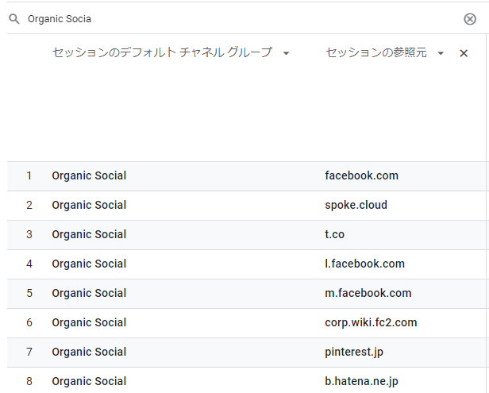
Task: Open the セッションのデフォルト チャネル グループ dropdown arrow
Action: [286, 53]
